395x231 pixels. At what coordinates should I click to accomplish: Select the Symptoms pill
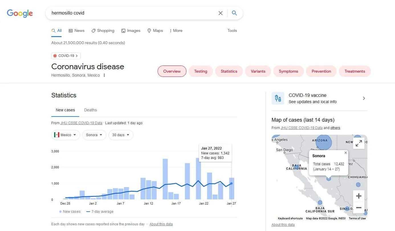click(x=288, y=71)
